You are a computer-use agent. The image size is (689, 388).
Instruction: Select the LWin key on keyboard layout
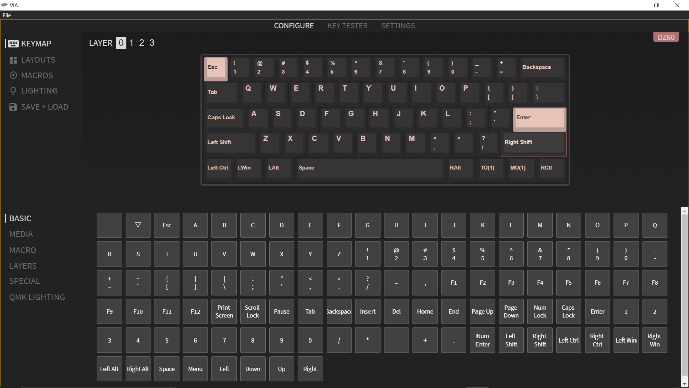click(249, 169)
